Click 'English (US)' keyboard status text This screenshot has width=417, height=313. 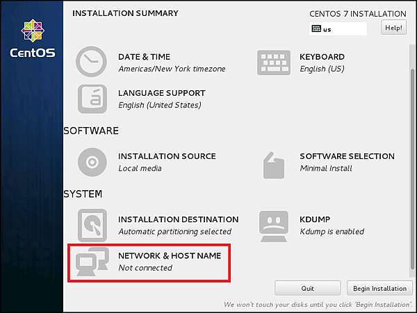pos(322,69)
